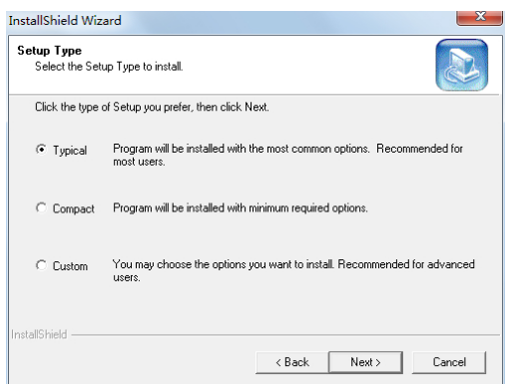Click the 'You may choose the options' description
Viewport: 509px width, 384px height.
pyautogui.click(x=293, y=270)
